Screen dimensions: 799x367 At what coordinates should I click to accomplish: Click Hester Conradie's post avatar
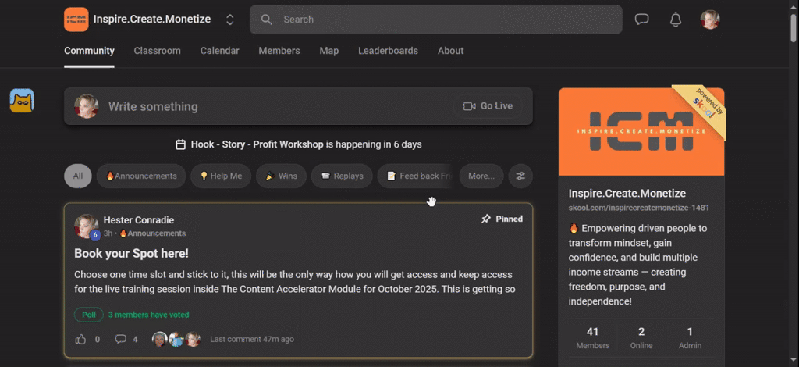click(86, 226)
